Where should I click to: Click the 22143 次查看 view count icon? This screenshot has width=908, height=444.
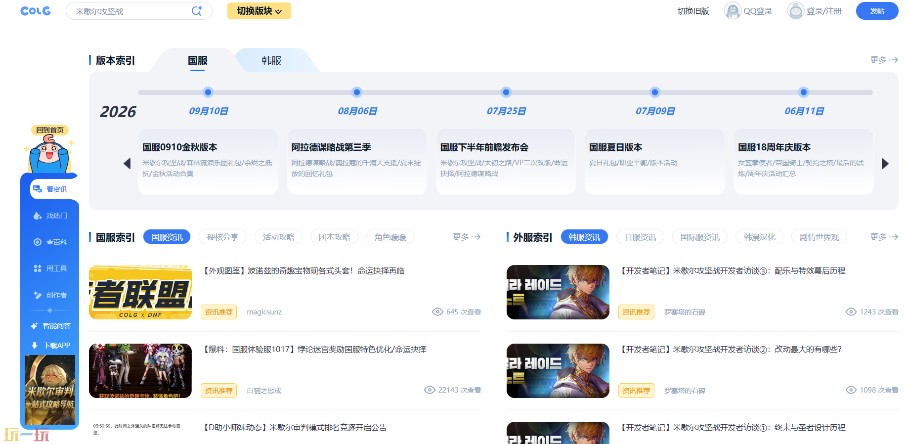pos(430,390)
